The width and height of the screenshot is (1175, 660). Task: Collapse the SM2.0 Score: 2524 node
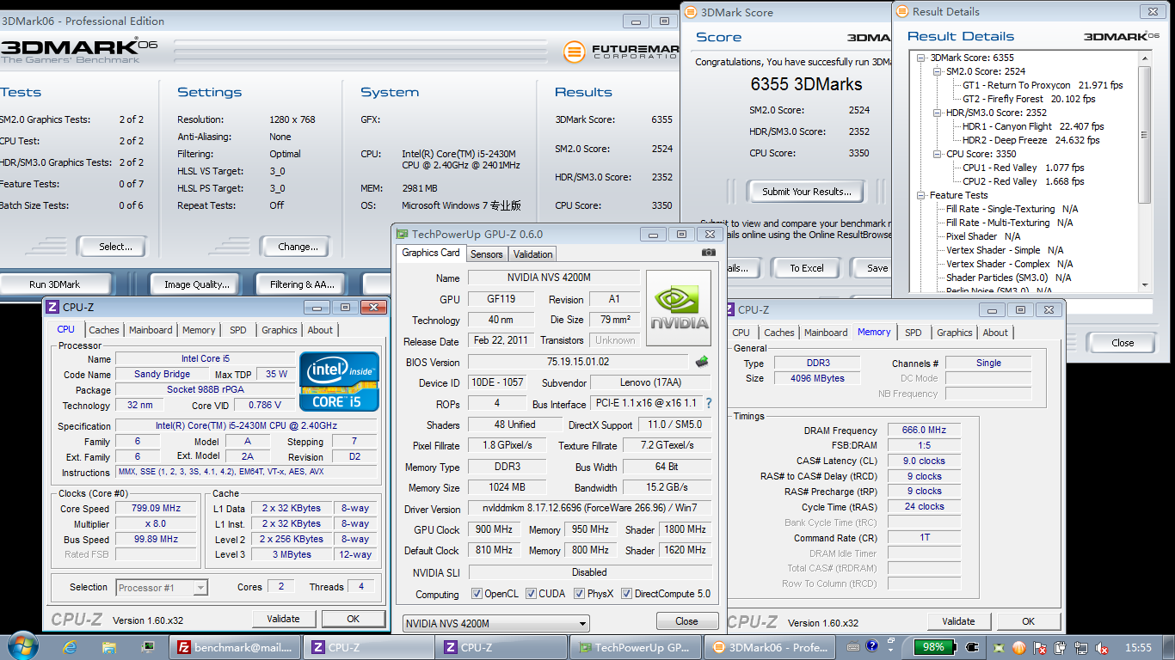tap(938, 71)
